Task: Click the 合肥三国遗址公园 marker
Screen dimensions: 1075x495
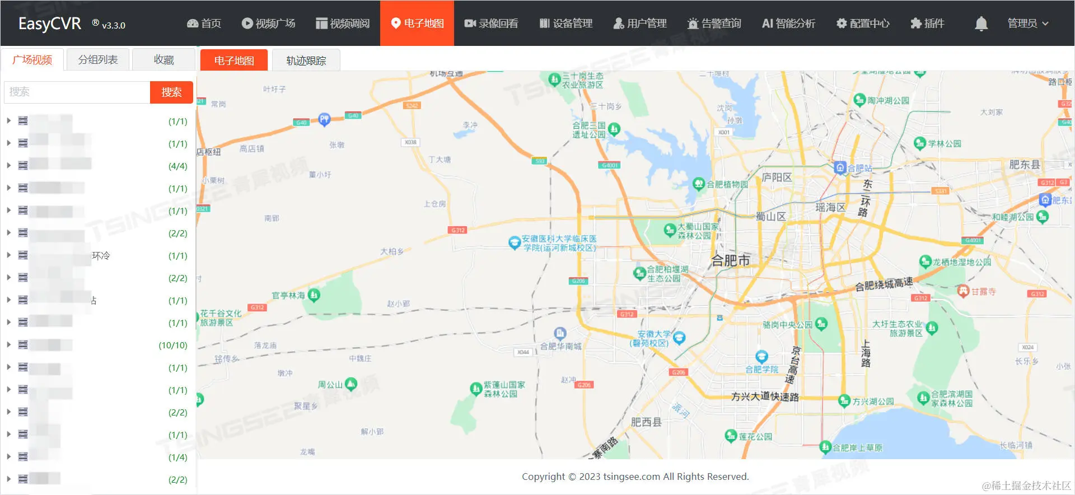Action: pos(614,129)
